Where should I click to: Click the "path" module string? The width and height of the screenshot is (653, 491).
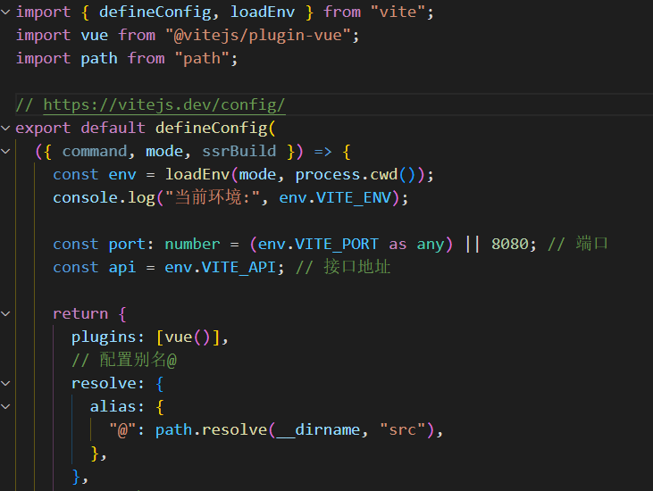[x=202, y=59]
